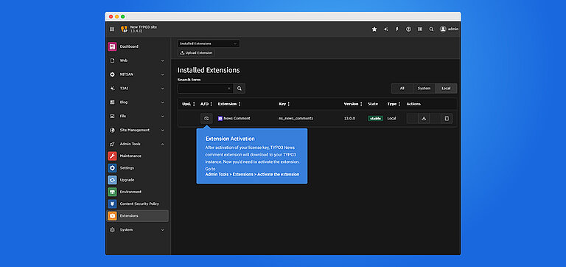Image resolution: width=566 pixels, height=267 pixels.
Task: Click the 13.0.0 version cell
Action: (x=349, y=119)
